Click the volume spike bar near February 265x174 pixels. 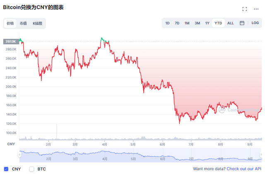(57, 132)
